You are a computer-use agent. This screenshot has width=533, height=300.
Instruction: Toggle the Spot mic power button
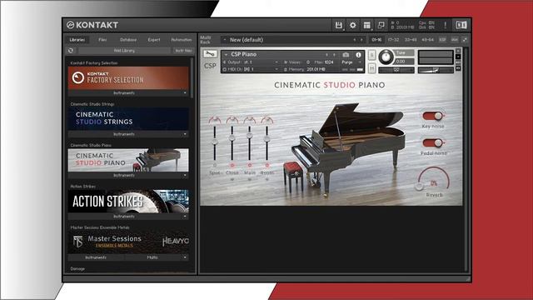pos(215,165)
